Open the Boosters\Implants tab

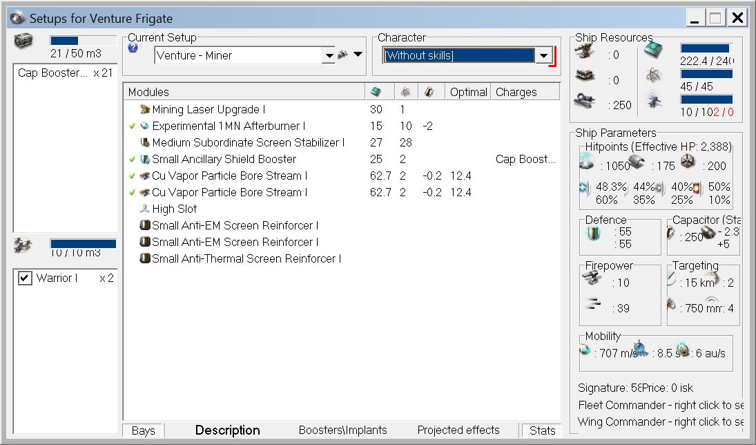[x=343, y=430]
